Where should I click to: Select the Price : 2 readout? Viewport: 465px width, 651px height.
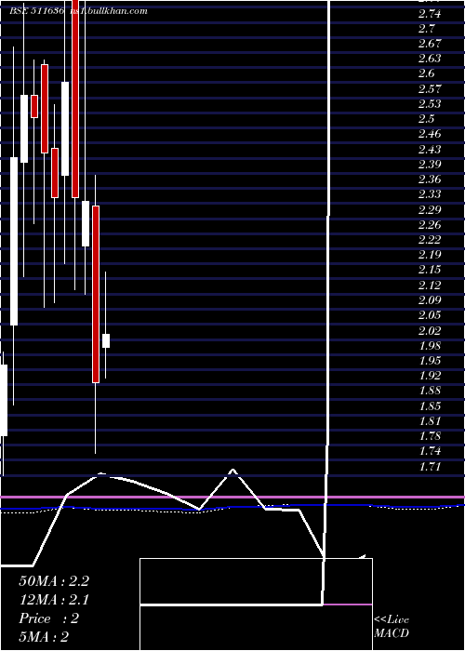click(x=49, y=618)
